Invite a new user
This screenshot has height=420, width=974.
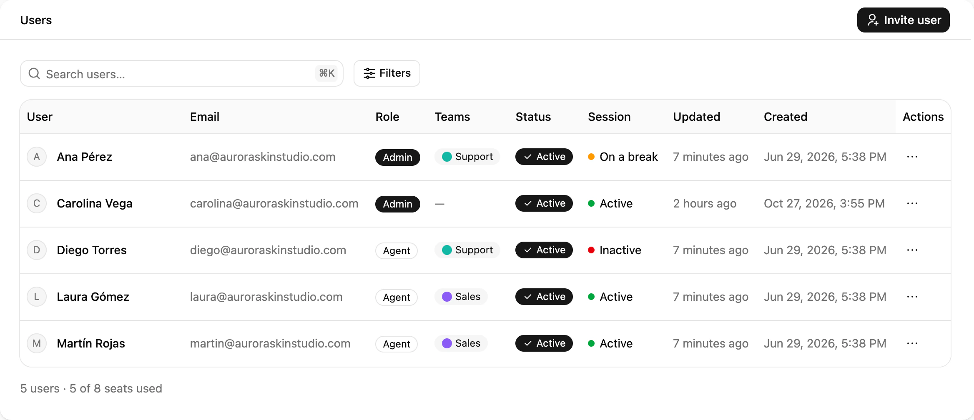pos(903,20)
